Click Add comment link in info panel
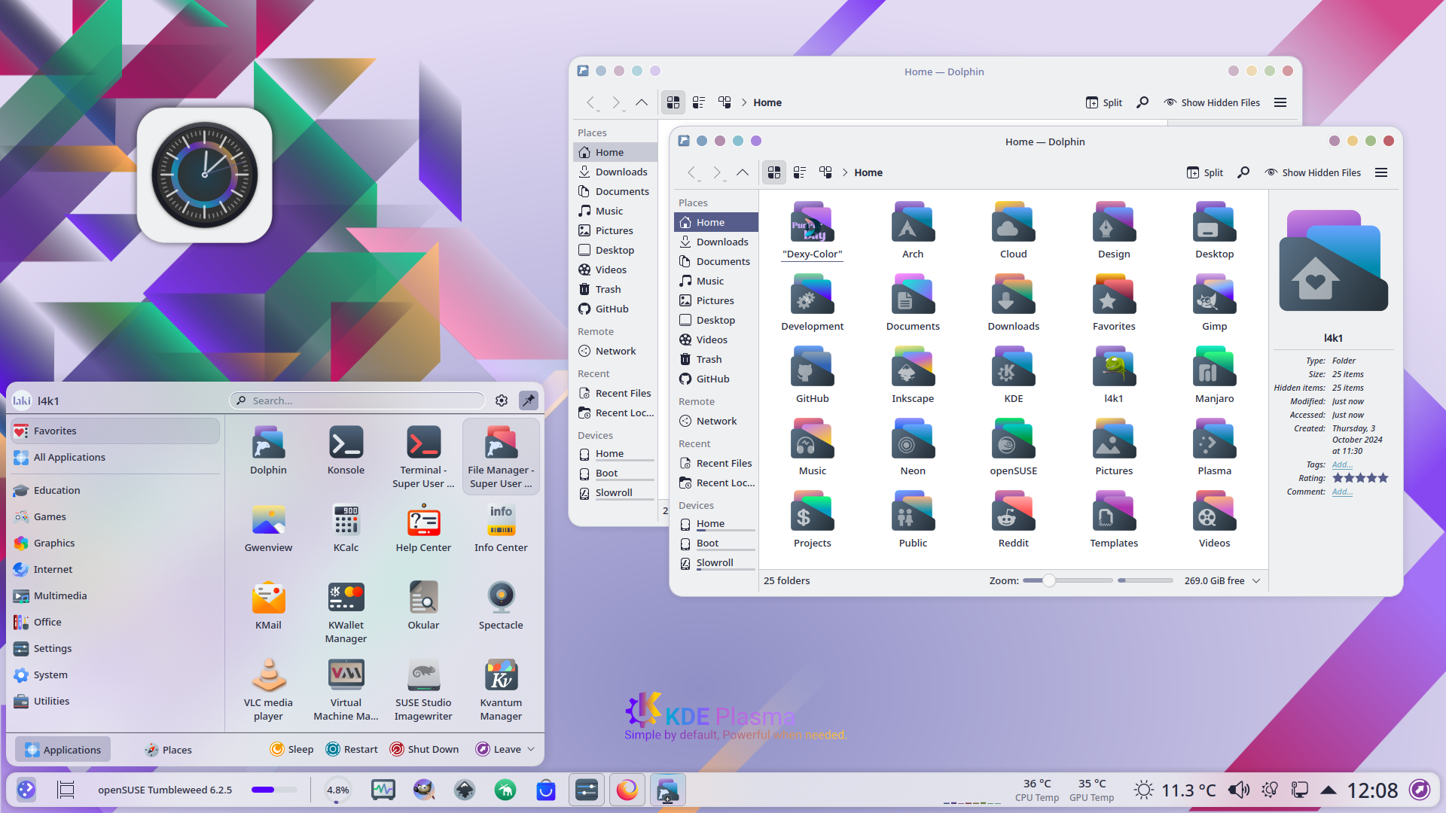Image resolution: width=1446 pixels, height=813 pixels. [x=1342, y=492]
